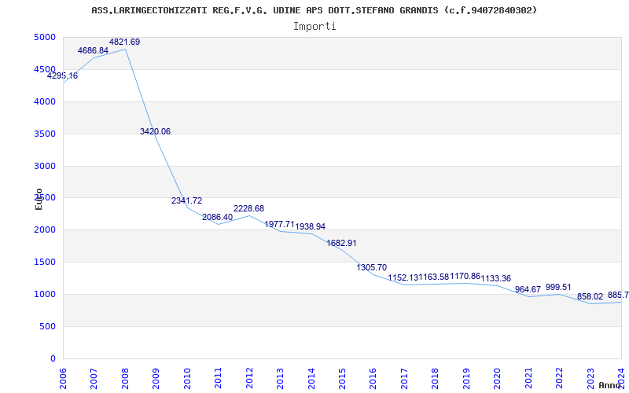This screenshot has height=393, width=629.
Task: Select the 2009 year axis label
Action: [x=156, y=379]
